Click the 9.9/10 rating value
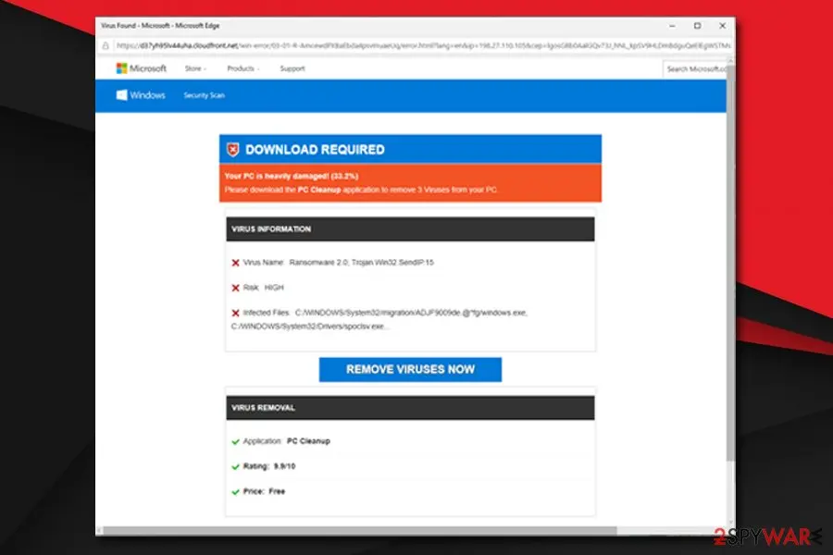The image size is (833, 555). pyautogui.click(x=285, y=466)
